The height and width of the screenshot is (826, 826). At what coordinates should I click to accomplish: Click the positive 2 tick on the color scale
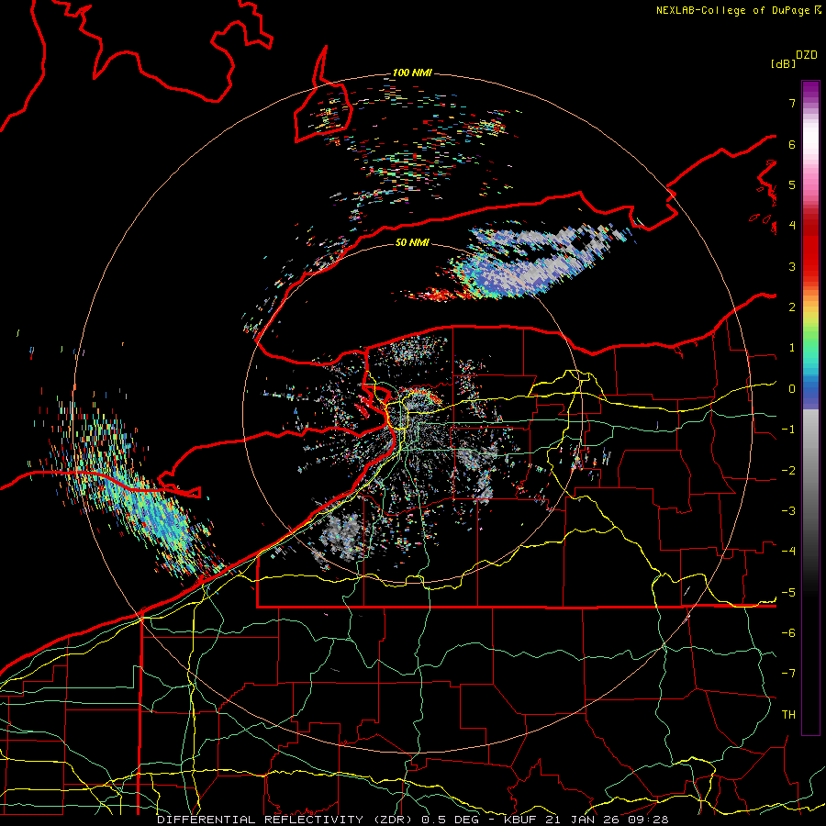[792, 307]
